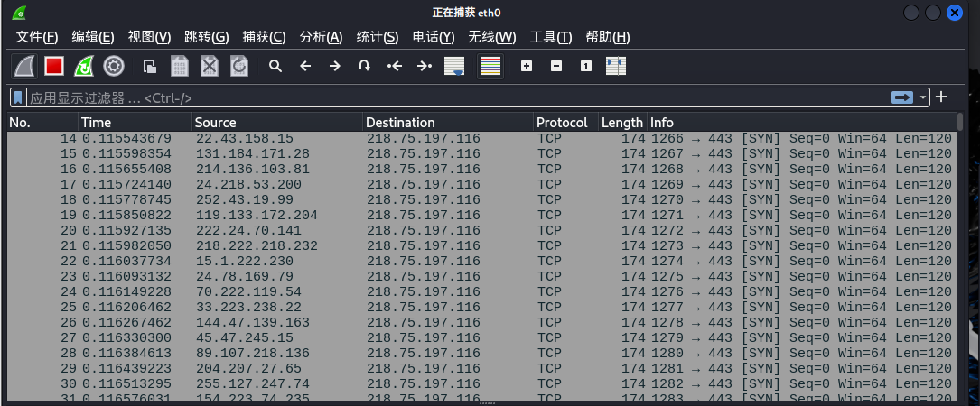Go to previous packet arrow
This screenshot has width=980, height=406.
tap(305, 66)
